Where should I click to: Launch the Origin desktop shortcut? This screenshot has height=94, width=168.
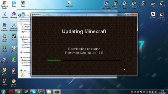(x=14, y=71)
